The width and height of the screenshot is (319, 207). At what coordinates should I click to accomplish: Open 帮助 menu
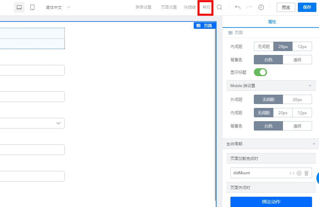206,7
